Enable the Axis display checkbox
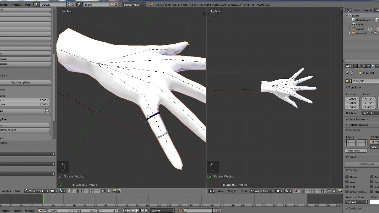 [x=347, y=182]
